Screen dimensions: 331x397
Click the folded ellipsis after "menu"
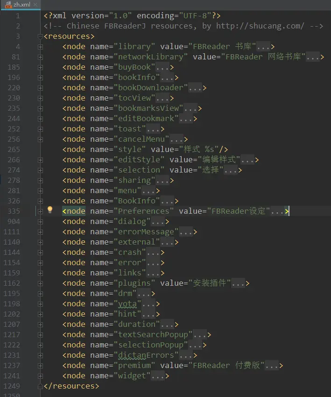(148, 191)
